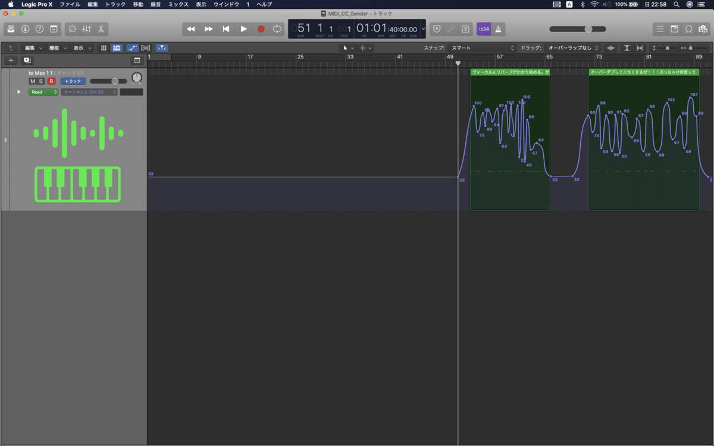Open the command-click tool menu

[365, 48]
